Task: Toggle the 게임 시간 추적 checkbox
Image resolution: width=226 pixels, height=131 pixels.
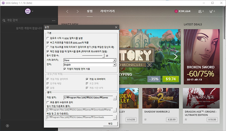Action: 87,88
